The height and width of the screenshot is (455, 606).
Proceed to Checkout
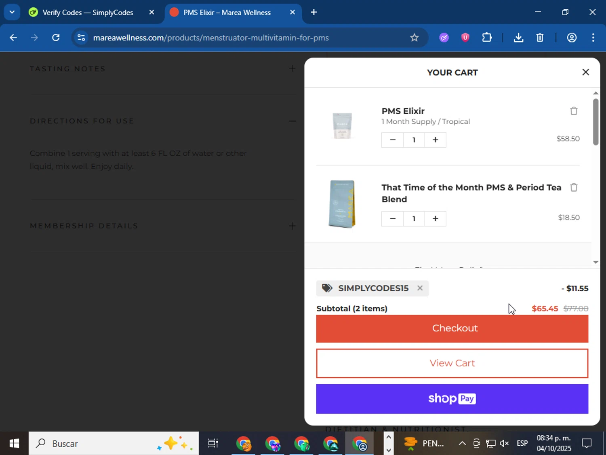click(452, 328)
